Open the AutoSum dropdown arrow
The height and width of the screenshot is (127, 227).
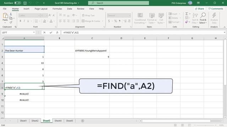[190, 14]
